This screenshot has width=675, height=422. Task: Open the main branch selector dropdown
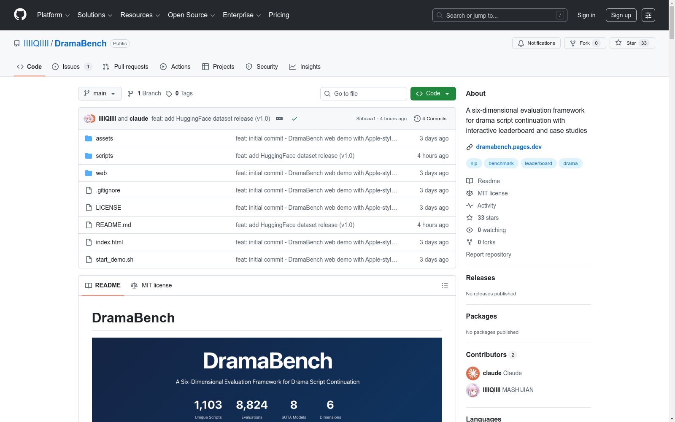[100, 94]
